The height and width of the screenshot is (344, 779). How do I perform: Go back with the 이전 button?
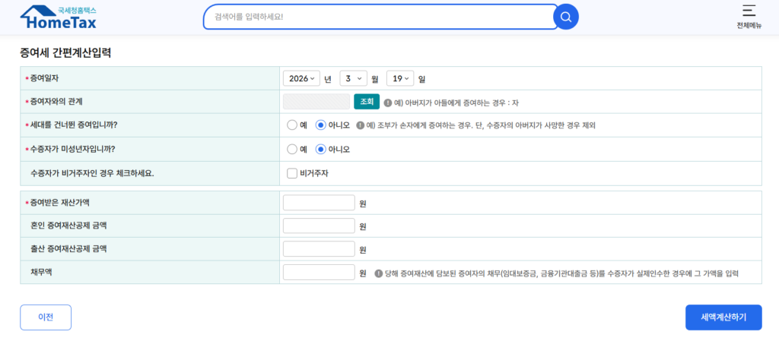point(46,317)
